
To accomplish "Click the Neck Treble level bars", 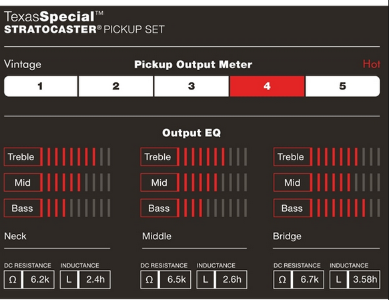I will (79, 157).
